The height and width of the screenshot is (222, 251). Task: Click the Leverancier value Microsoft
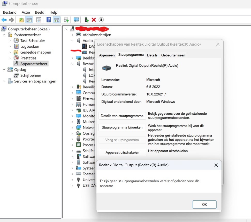pyautogui.click(x=153, y=80)
